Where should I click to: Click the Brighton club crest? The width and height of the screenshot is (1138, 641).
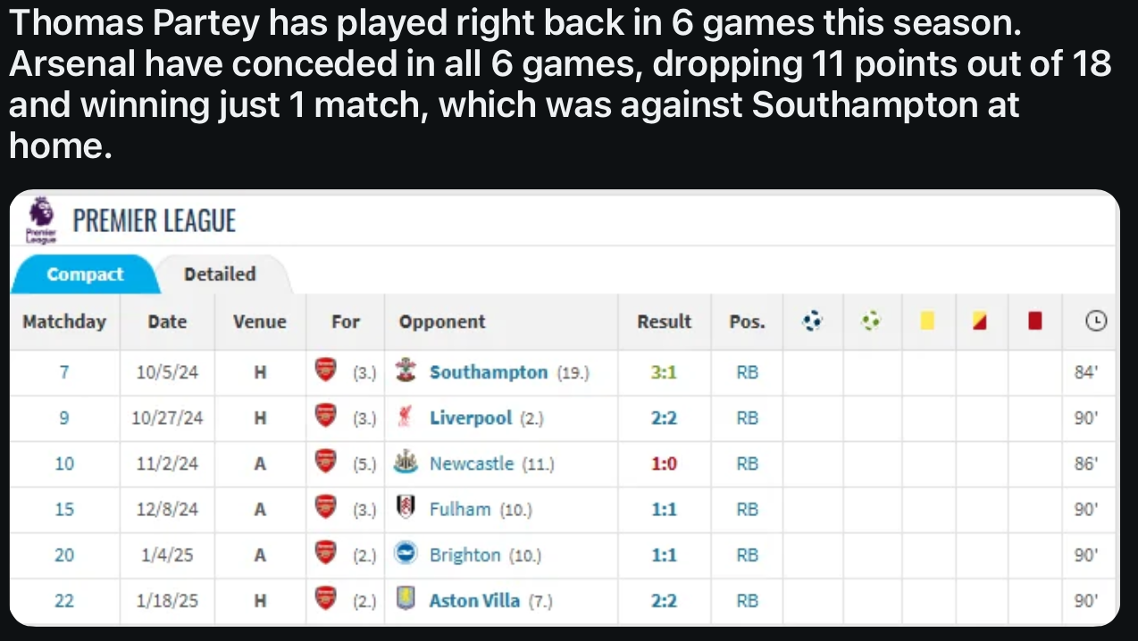click(x=406, y=554)
